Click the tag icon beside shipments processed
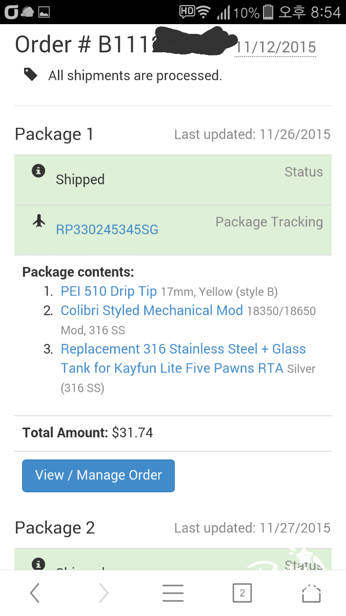The width and height of the screenshot is (346, 616). click(31, 75)
